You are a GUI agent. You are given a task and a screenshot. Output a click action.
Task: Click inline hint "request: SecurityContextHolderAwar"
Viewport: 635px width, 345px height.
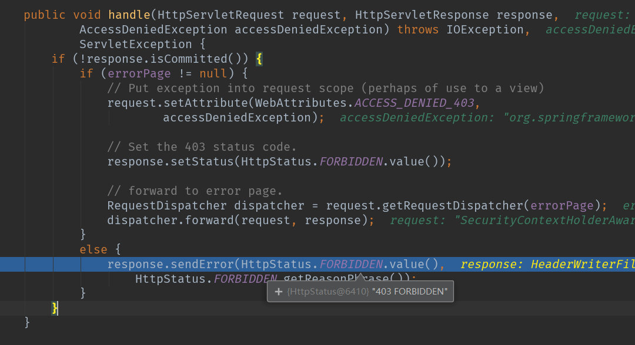click(512, 220)
